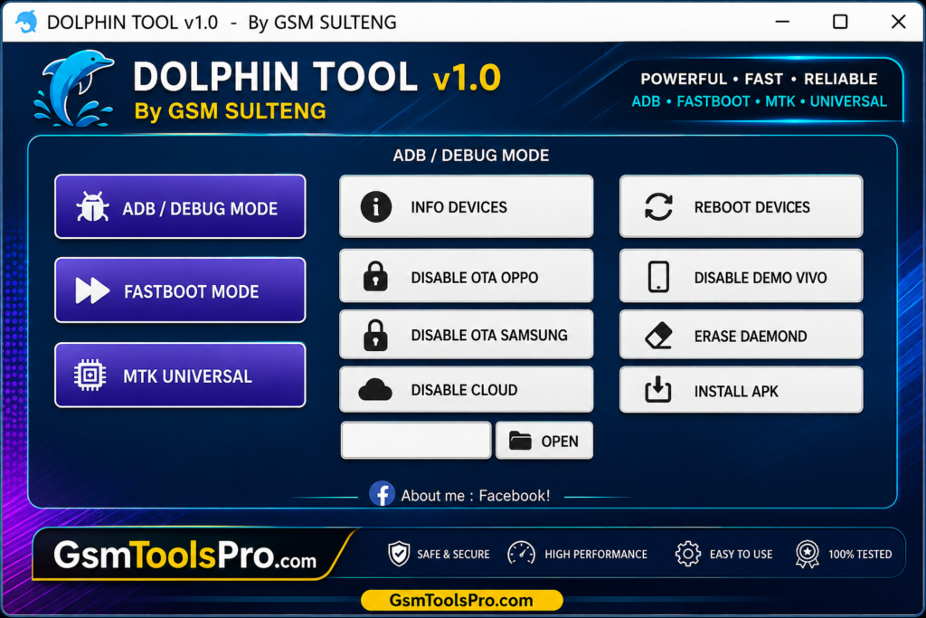Screen dimensions: 926x618
Task: Choose DISABLE CLOUD
Action: (467, 389)
